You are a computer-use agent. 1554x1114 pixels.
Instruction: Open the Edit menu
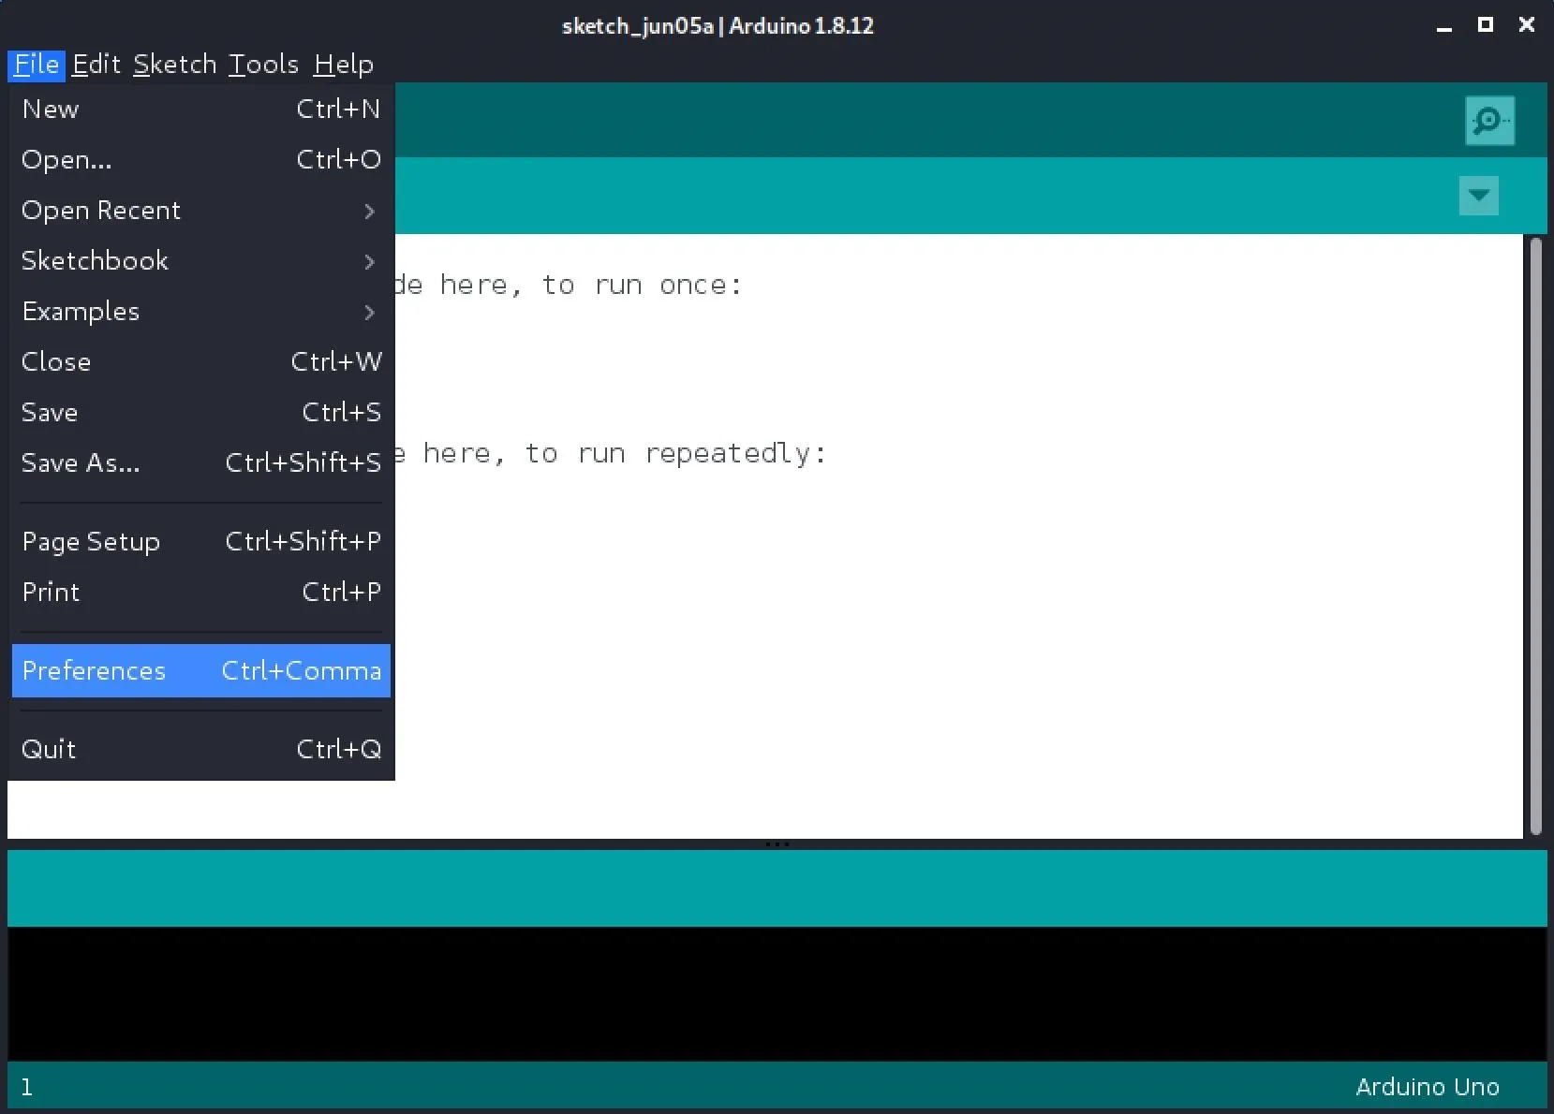(x=96, y=65)
